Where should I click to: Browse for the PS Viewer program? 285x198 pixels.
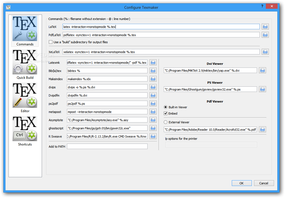[x=263, y=89]
